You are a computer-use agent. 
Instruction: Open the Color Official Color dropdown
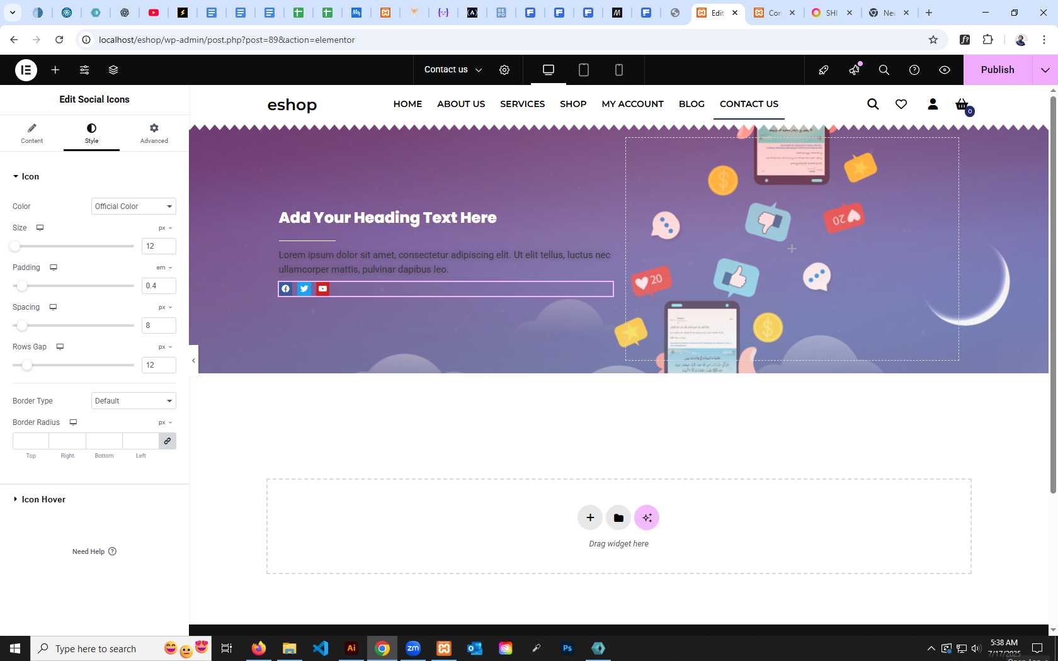pos(134,206)
